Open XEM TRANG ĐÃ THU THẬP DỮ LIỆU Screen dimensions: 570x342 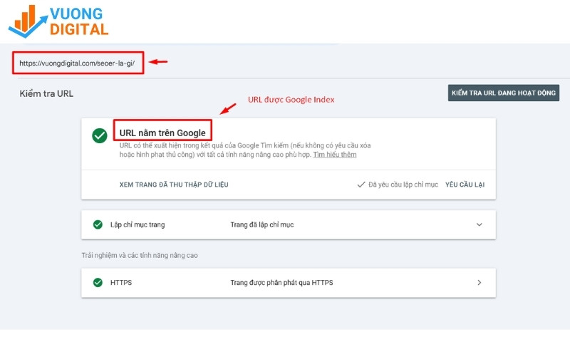point(174,185)
